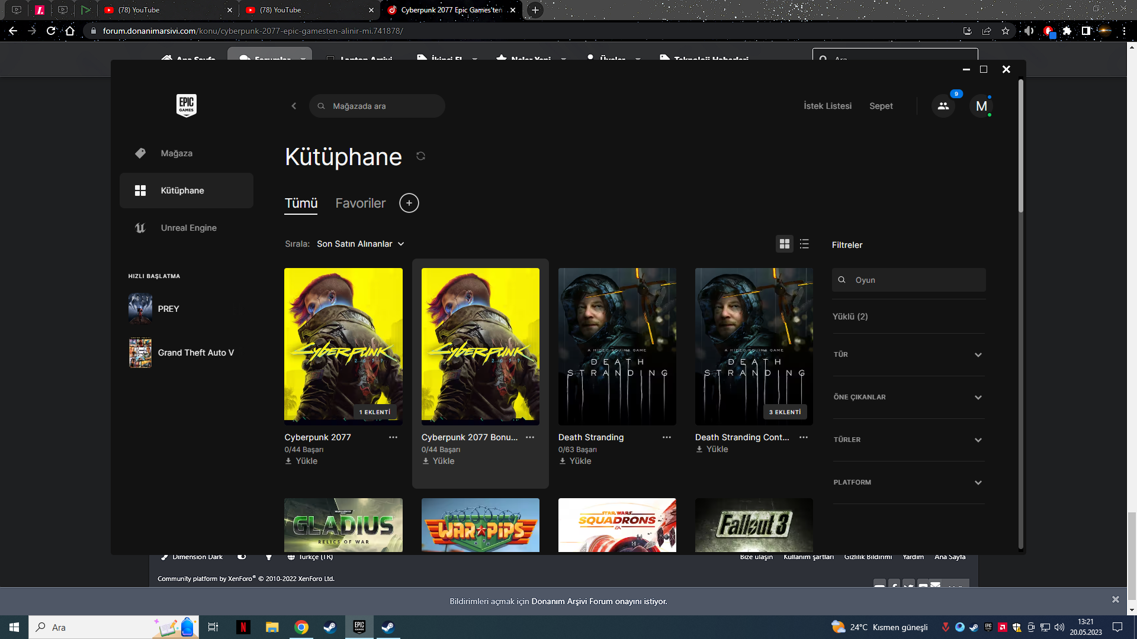Screen dimensions: 1137x639
Task: Open options for Death Stranding Content card
Action: tap(804, 437)
